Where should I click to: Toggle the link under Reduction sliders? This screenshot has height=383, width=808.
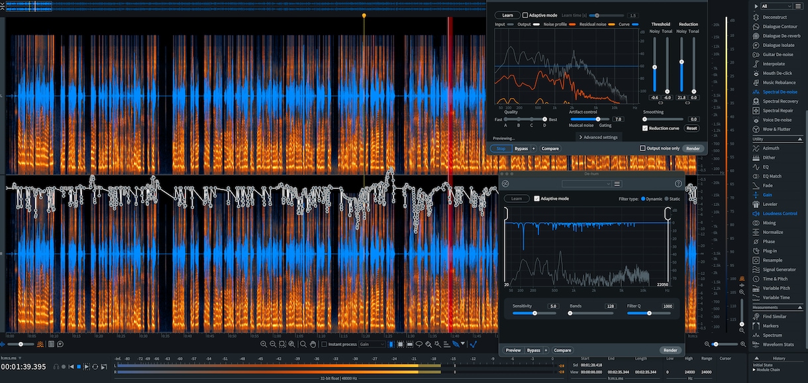(x=687, y=103)
